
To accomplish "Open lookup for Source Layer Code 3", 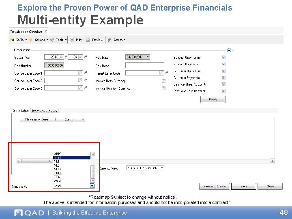I will (80, 88).
